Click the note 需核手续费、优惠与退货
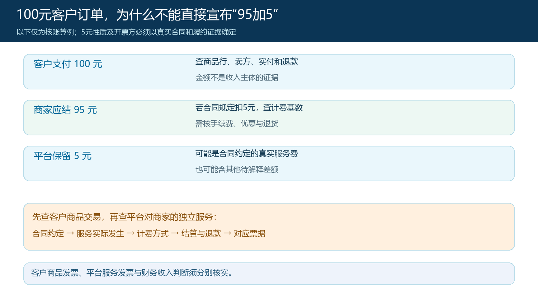This screenshot has width=538, height=289. [237, 123]
